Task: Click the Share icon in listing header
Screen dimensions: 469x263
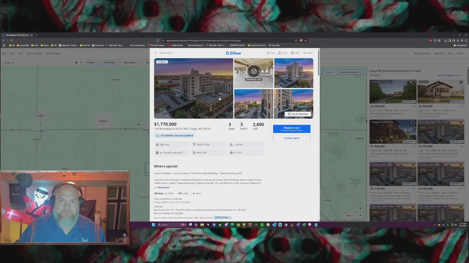Action: tap(280, 53)
